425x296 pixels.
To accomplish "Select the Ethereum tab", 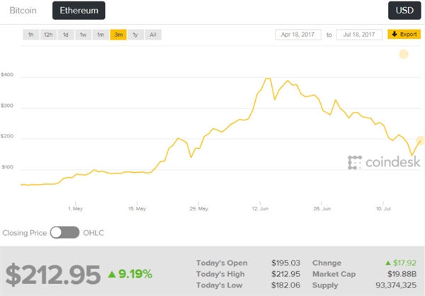I will point(79,11).
